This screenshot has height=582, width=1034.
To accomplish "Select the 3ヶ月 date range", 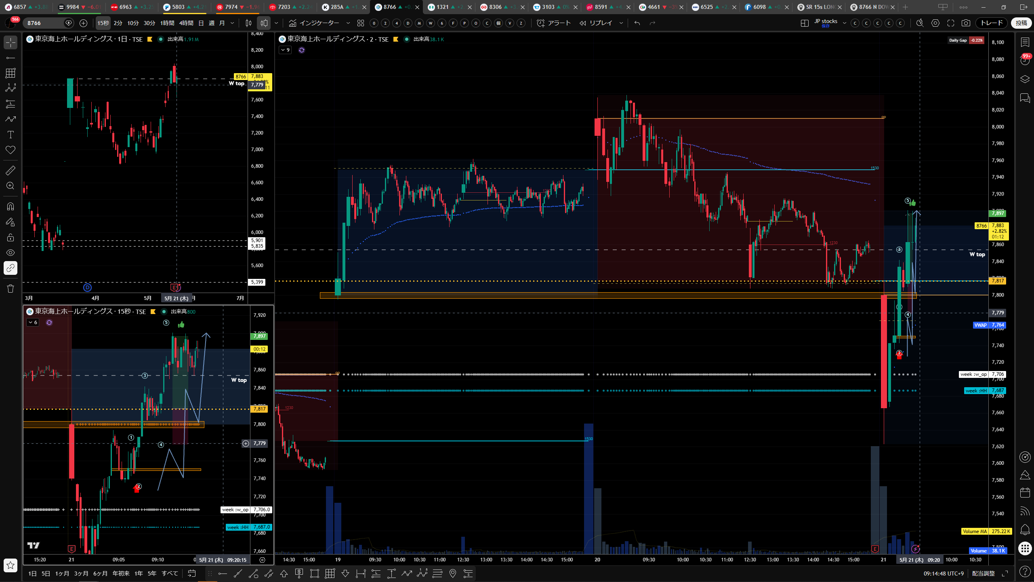I will pos(81,573).
